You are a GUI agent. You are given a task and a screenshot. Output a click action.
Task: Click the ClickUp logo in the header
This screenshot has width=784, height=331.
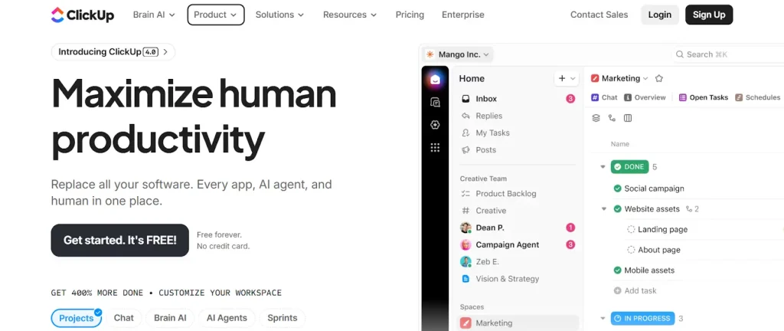[83, 15]
